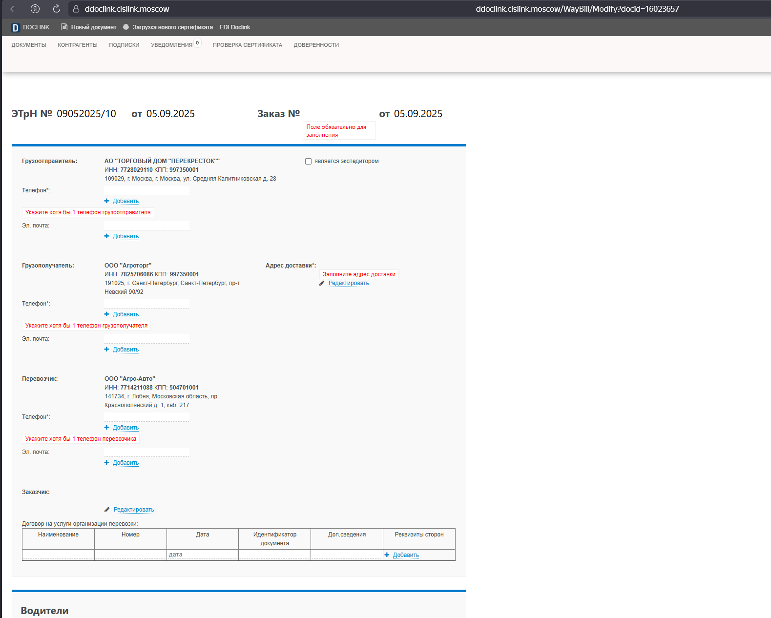Open the КОНТРАГЕНТЫ menu
The image size is (771, 618).
coord(78,45)
